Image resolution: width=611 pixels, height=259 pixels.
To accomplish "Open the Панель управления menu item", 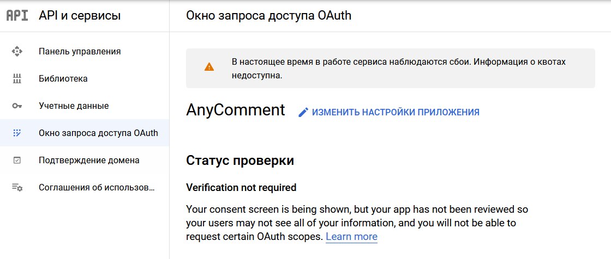I will (80, 52).
